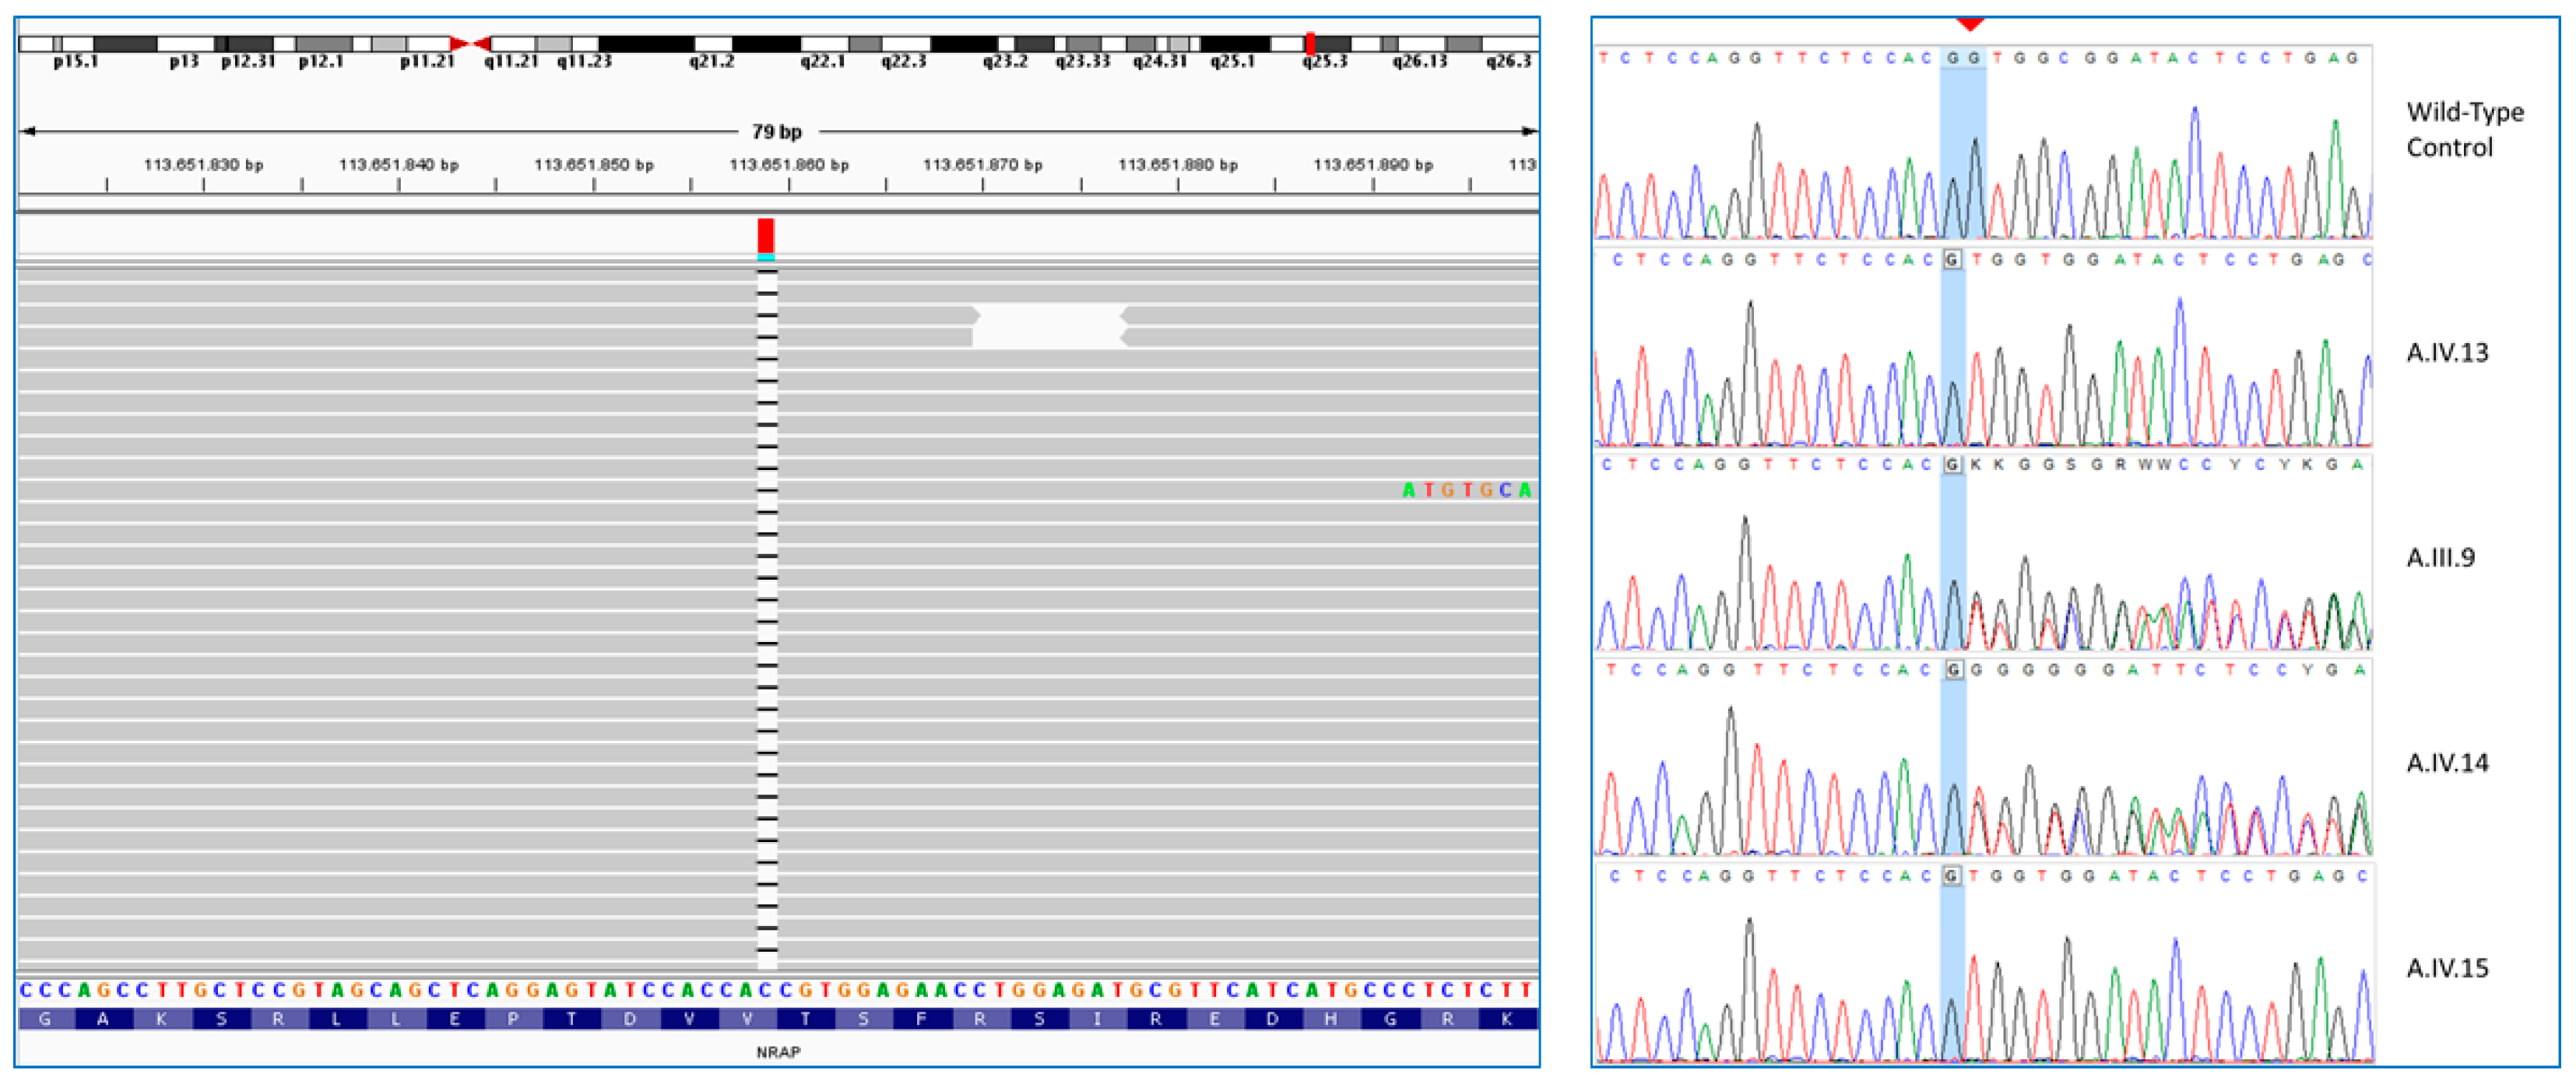Click the cyan mark under red coverage bar
The width and height of the screenshot is (2576, 1084).
click(x=766, y=257)
